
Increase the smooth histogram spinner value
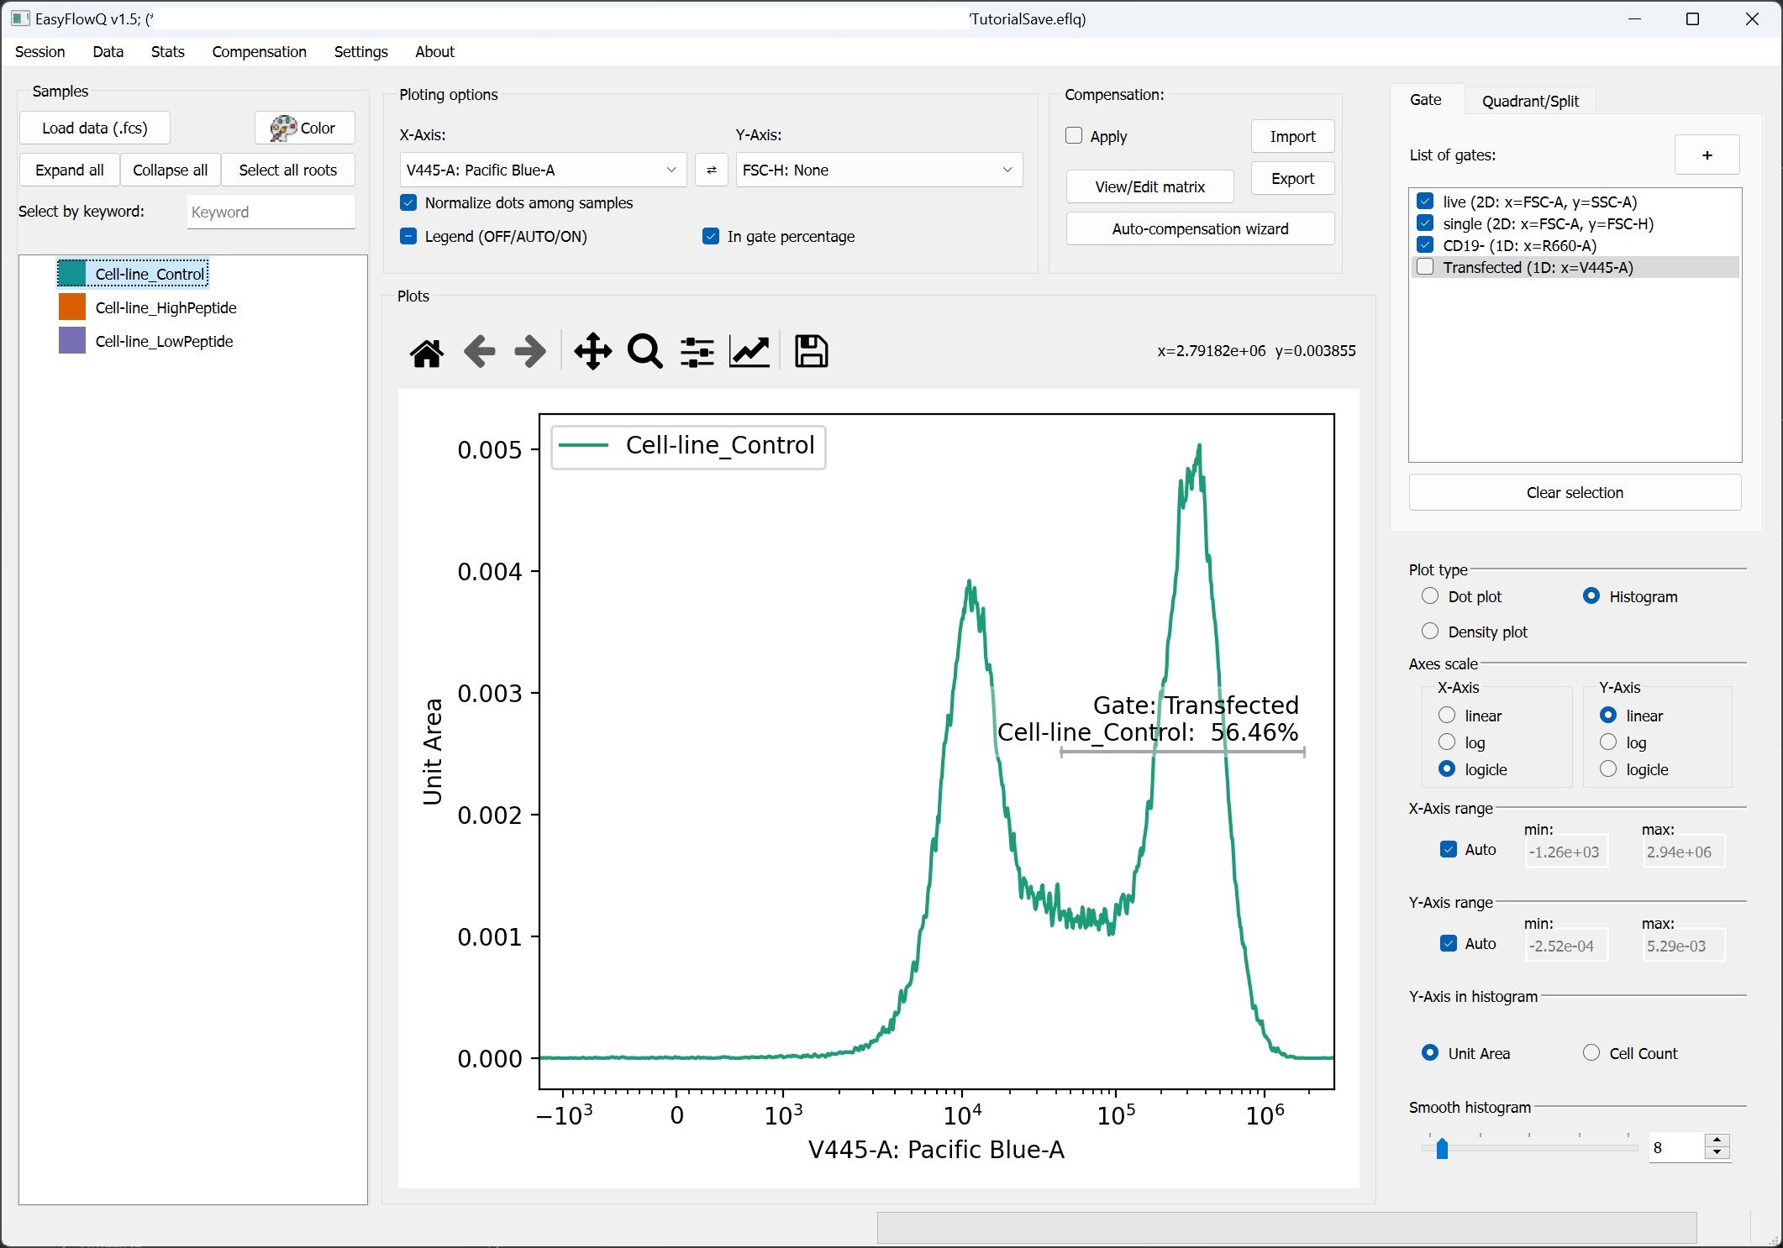1717,1141
